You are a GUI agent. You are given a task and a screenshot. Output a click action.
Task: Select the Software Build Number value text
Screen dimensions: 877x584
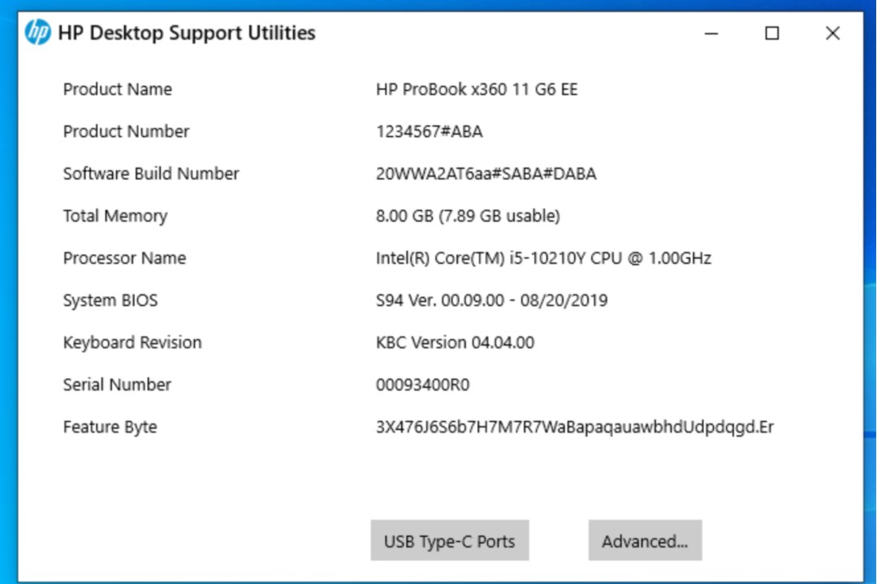click(486, 174)
